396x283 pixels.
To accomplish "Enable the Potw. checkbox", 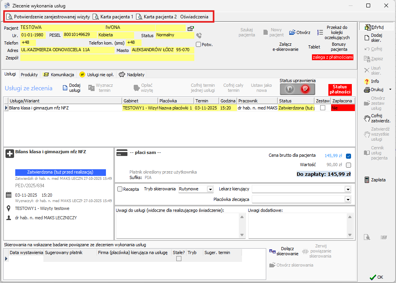I will (x=199, y=45).
